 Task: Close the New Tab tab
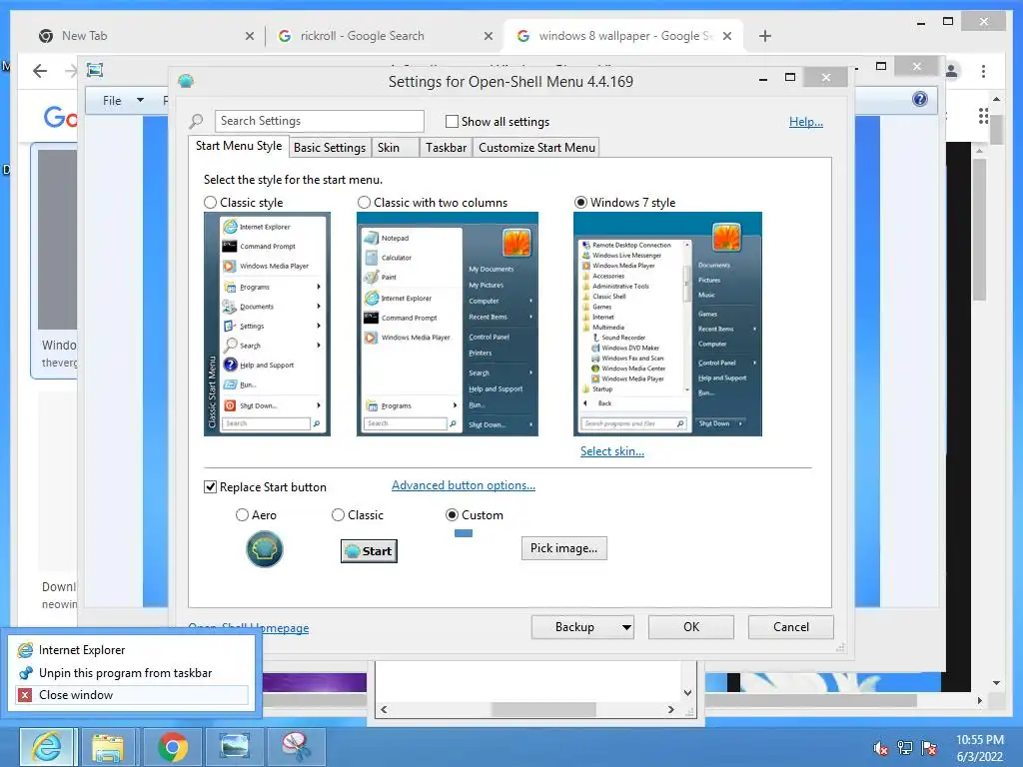(249, 37)
